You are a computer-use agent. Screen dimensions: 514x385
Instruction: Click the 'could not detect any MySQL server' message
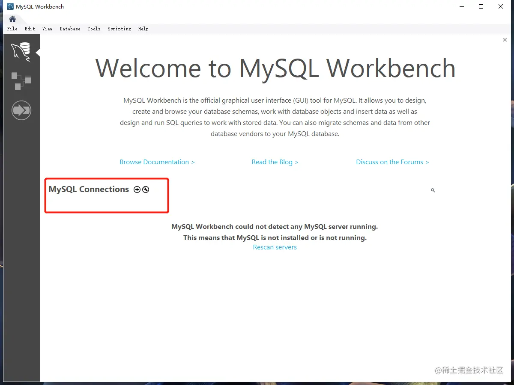[x=275, y=227]
